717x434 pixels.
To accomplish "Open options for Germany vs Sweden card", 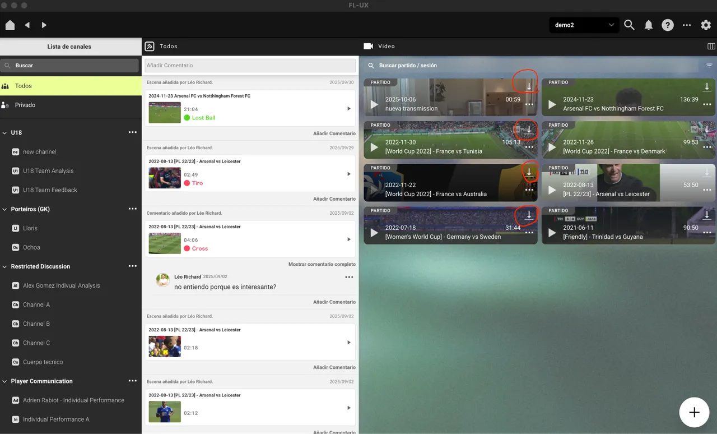I will click(529, 233).
